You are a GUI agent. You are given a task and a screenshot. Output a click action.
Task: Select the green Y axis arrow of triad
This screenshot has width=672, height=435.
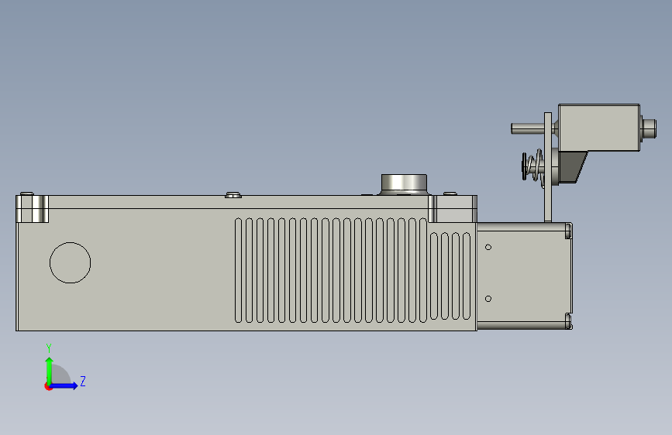point(50,370)
